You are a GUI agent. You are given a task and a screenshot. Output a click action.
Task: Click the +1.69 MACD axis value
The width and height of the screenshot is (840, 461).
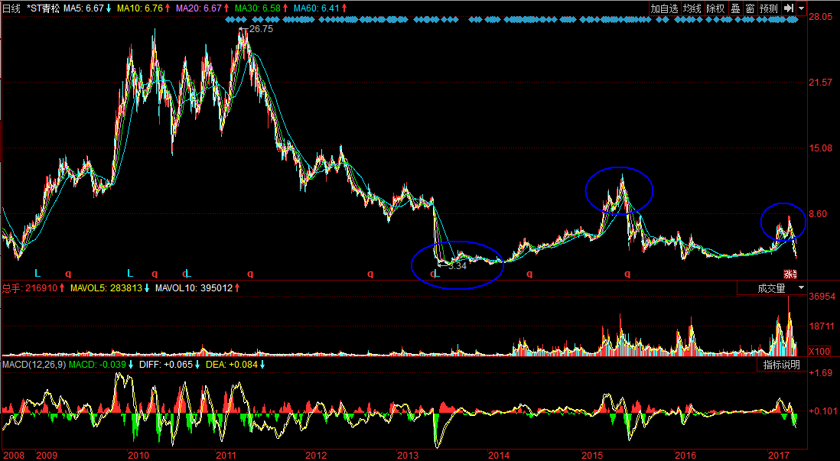pos(820,372)
